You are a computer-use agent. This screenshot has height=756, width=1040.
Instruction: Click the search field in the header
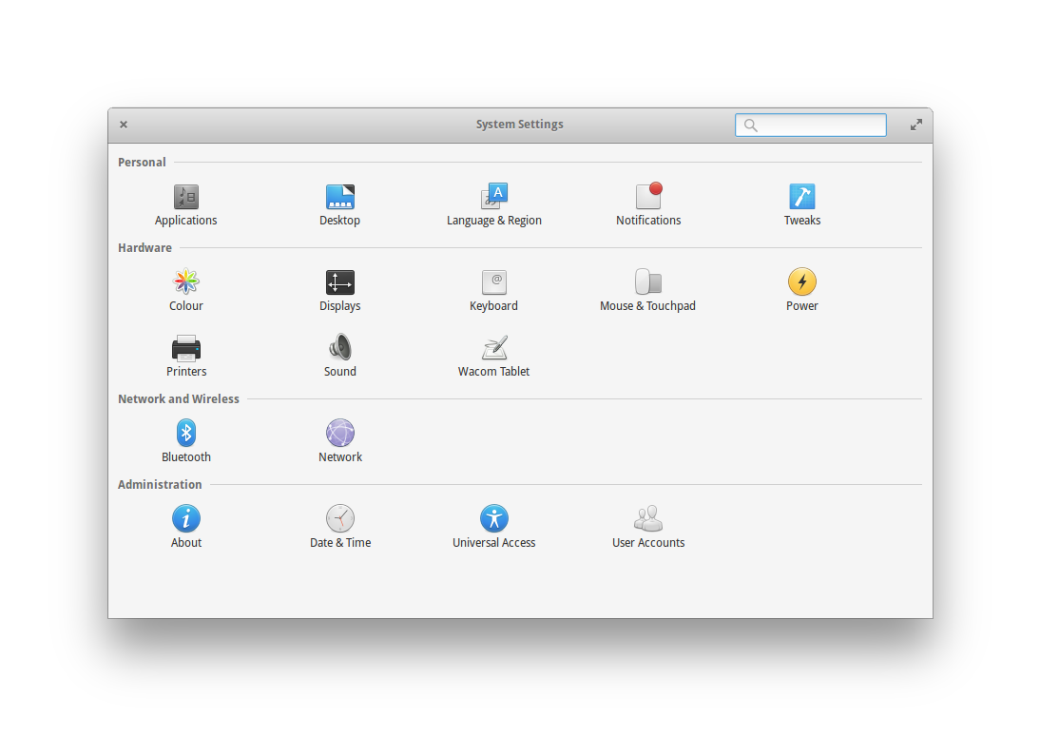811,125
